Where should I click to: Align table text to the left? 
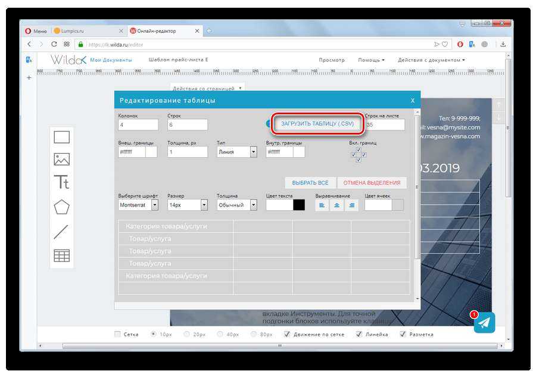[x=322, y=205]
